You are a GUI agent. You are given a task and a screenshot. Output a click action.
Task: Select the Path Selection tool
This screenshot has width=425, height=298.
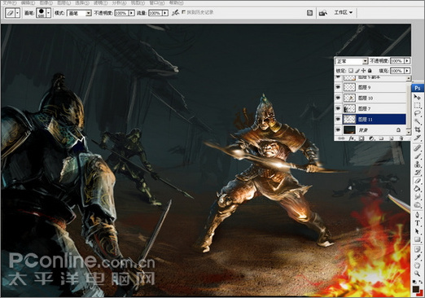[417, 231]
